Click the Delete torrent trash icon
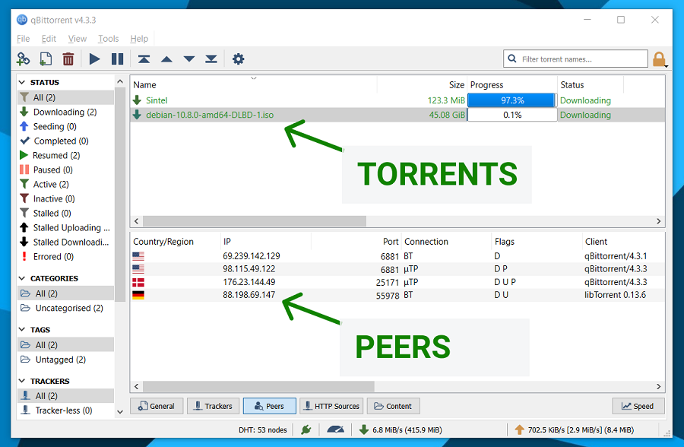This screenshot has height=447, width=684. [x=68, y=59]
